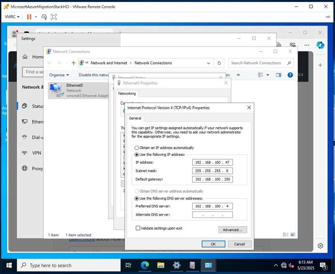This screenshot has height=274, width=335.
Task: Click Find a setting search box
Action: click(x=33, y=72)
